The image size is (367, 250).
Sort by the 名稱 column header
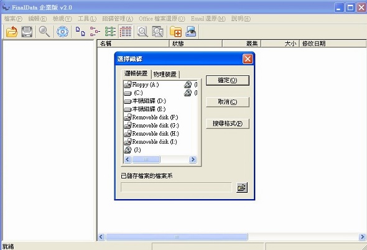click(133, 44)
